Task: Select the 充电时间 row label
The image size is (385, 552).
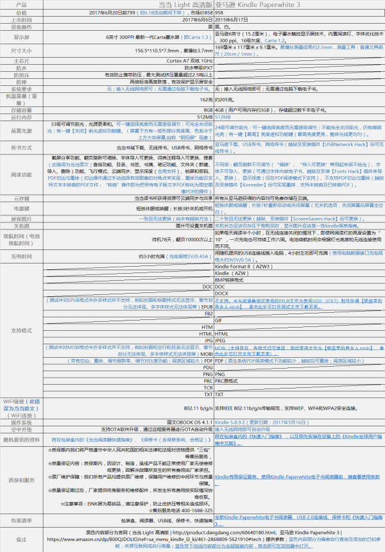Action: point(21,256)
